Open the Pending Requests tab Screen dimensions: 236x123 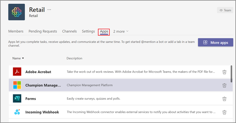tap(43, 31)
